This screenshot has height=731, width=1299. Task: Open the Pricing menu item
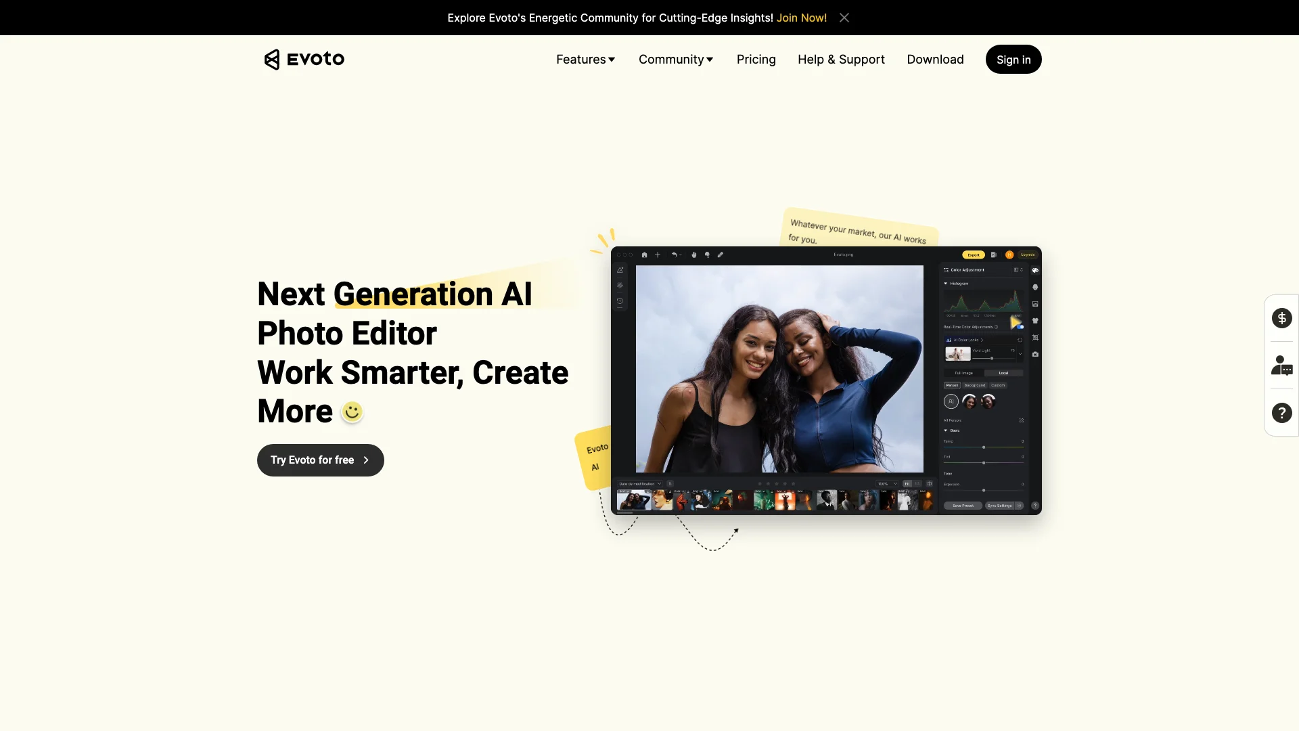pos(756,58)
